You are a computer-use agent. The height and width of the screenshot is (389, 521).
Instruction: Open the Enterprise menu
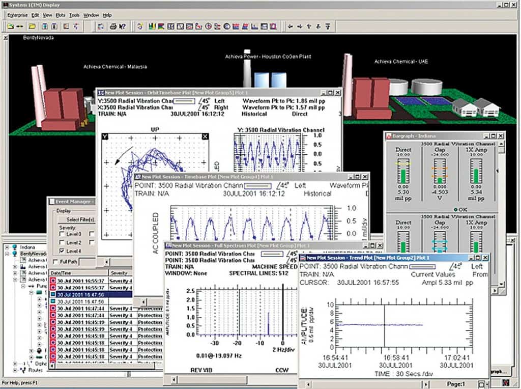(x=17, y=15)
